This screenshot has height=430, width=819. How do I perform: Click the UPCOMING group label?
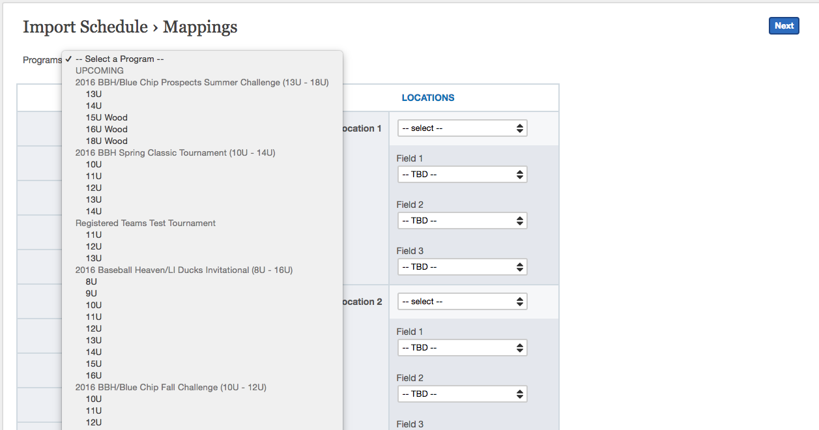tap(100, 70)
